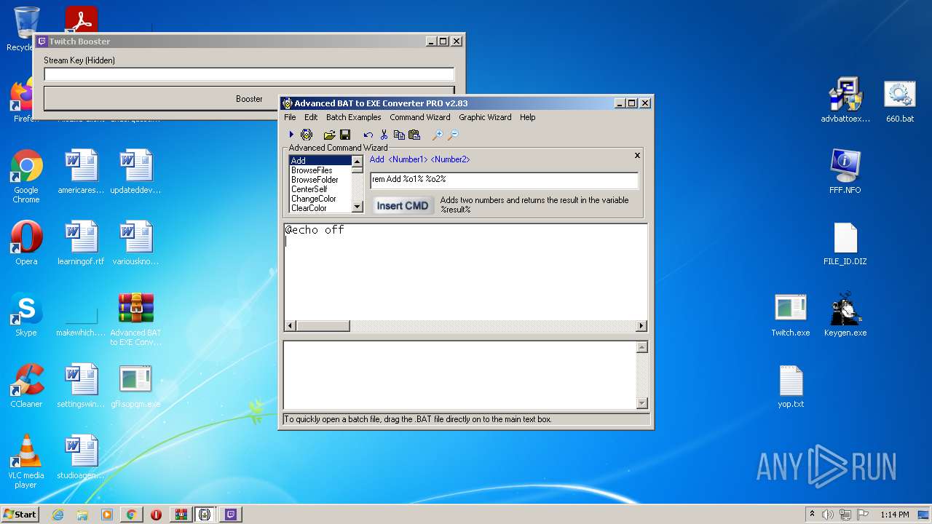Open the Help menu
The width and height of the screenshot is (932, 524).
tap(527, 117)
